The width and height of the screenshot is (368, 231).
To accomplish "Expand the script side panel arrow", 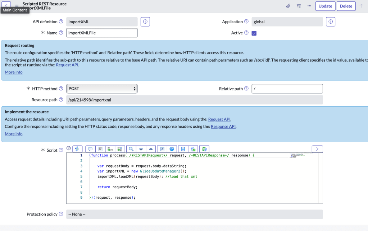I will tap(317, 149).
